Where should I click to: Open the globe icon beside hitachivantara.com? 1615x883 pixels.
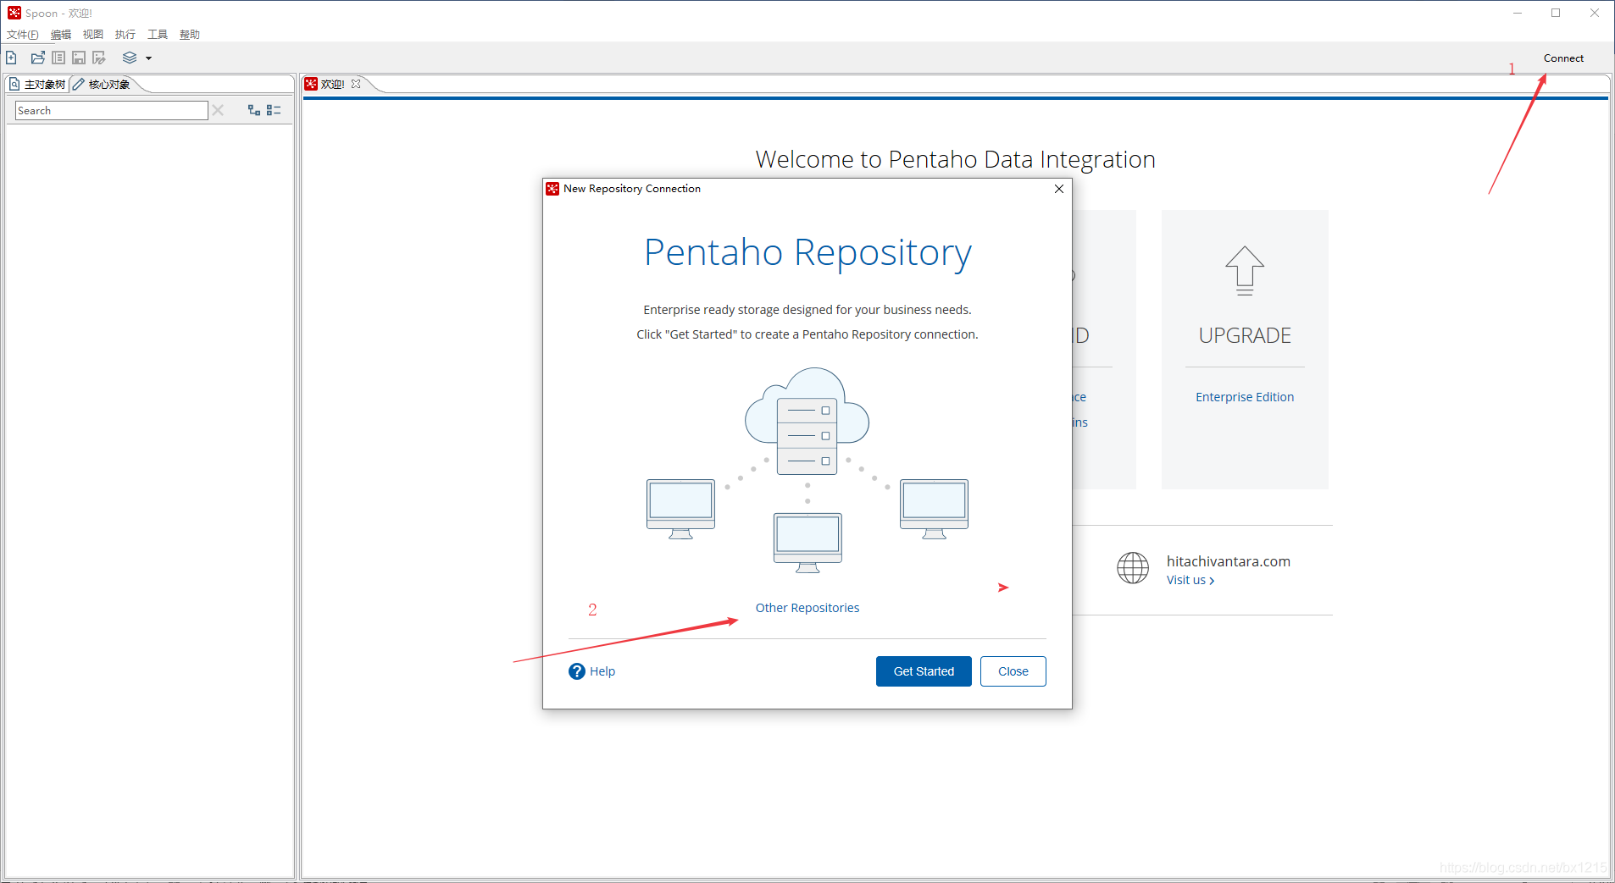pos(1133,568)
